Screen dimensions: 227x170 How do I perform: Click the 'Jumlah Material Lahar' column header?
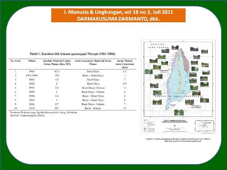57,62
